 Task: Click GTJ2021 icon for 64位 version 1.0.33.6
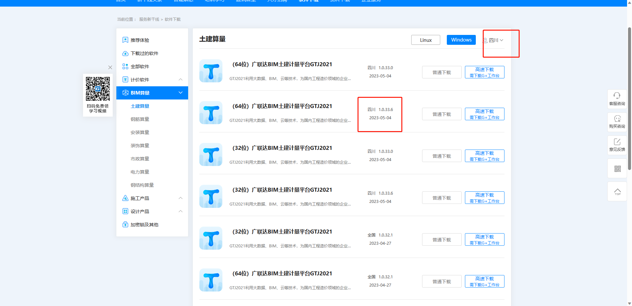(211, 113)
